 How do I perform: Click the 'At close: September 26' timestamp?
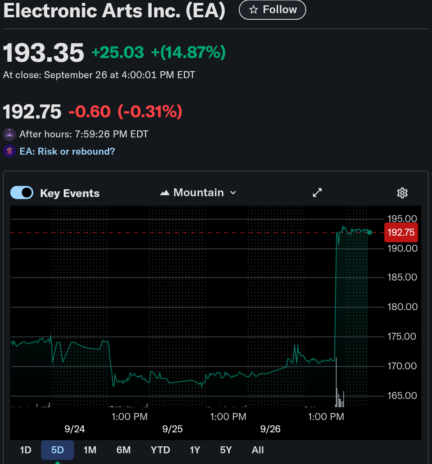(x=99, y=75)
